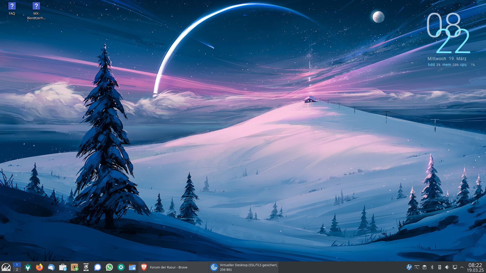Toggle the Bluetooth tray icon
486x273 pixels.
432,267
